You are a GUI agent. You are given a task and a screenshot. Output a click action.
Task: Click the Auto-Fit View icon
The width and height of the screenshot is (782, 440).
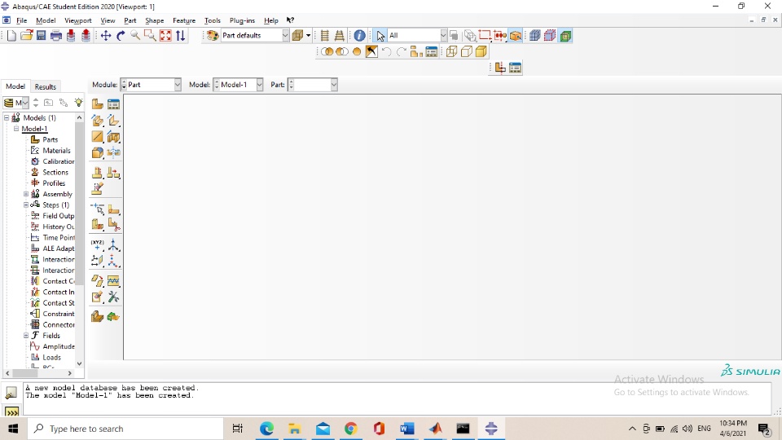[165, 35]
